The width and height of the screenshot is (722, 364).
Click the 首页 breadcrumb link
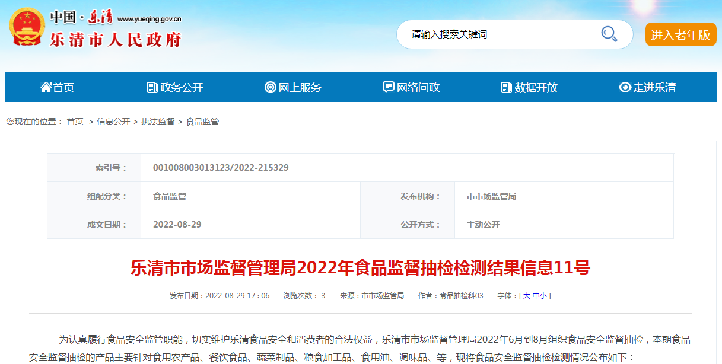[x=75, y=122]
